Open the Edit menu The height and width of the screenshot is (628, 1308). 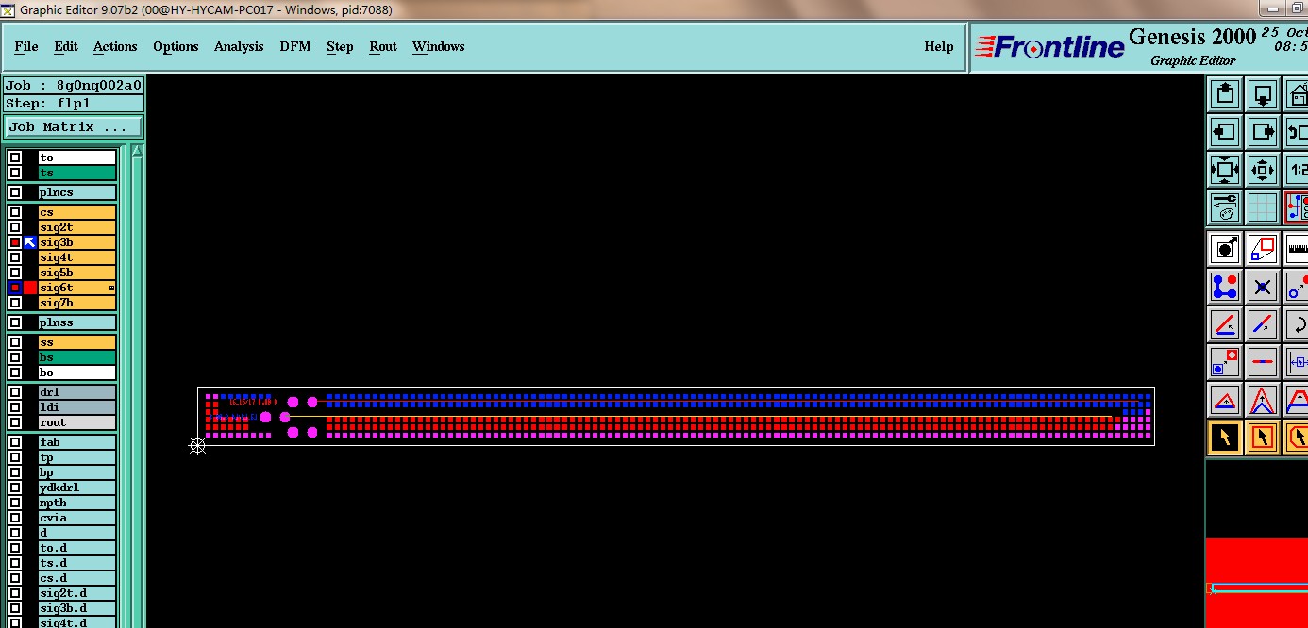point(66,46)
